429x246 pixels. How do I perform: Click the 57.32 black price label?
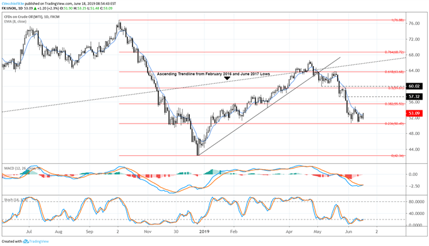(414, 97)
